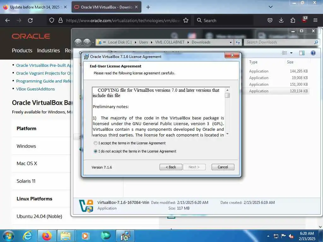The image size is (323, 242).
Task: Bookmark this page with star icon
Action: [186, 20]
